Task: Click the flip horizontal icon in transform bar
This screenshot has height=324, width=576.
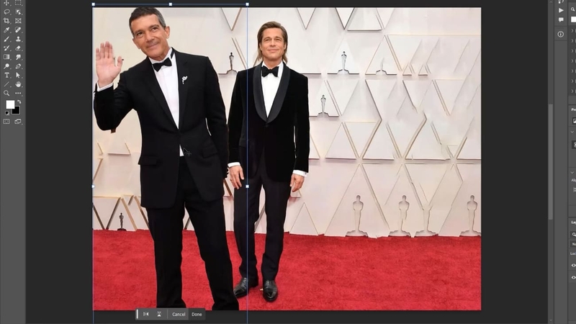Action: click(145, 314)
